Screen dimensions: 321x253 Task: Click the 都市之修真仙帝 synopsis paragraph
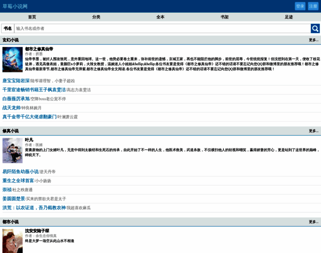tap(172, 64)
